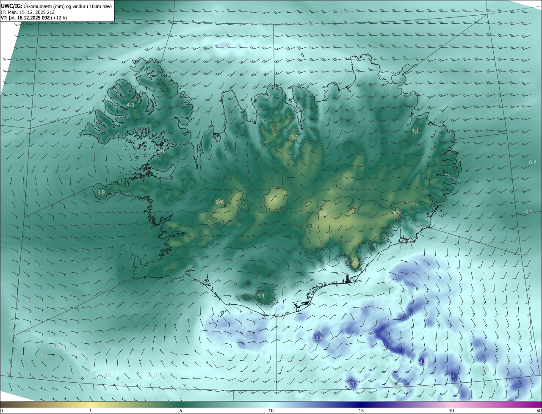This screenshot has width=542, height=414.
Task: Click the 13.6 value label over the sea
Action: point(318,338)
